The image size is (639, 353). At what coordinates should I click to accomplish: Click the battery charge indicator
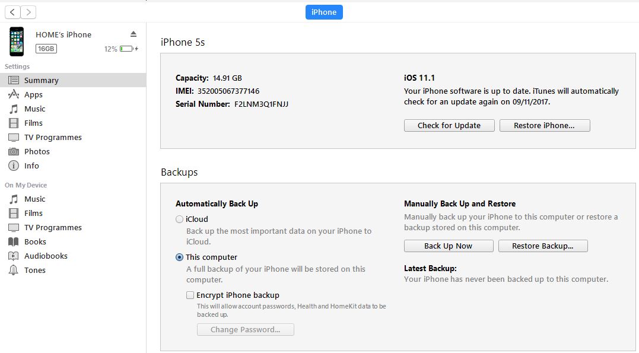coord(126,49)
